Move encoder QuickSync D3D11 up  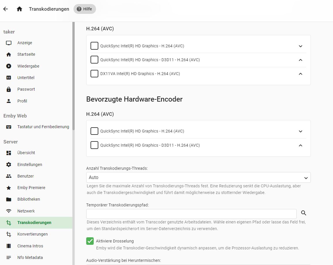pos(300,145)
